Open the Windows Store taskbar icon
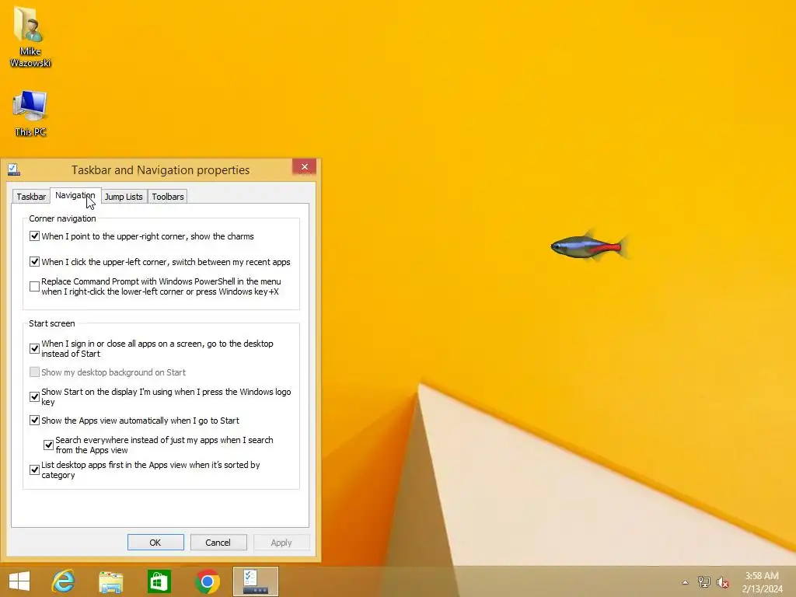796x597 pixels. coord(159,581)
